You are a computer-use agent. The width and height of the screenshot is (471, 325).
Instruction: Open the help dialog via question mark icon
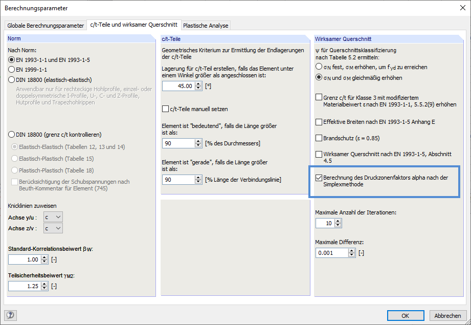(x=10, y=315)
